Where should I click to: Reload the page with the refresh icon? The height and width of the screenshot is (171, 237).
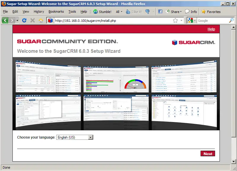pyautogui.click(x=24, y=20)
